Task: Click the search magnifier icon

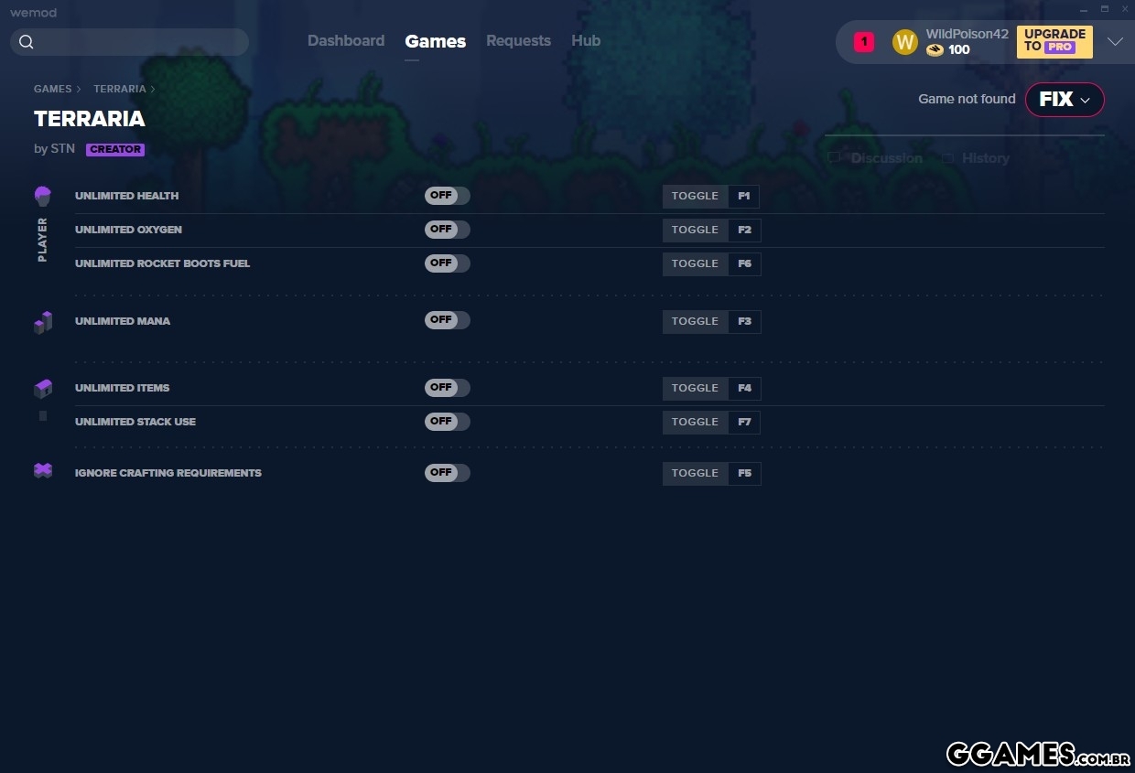Action: tap(26, 42)
